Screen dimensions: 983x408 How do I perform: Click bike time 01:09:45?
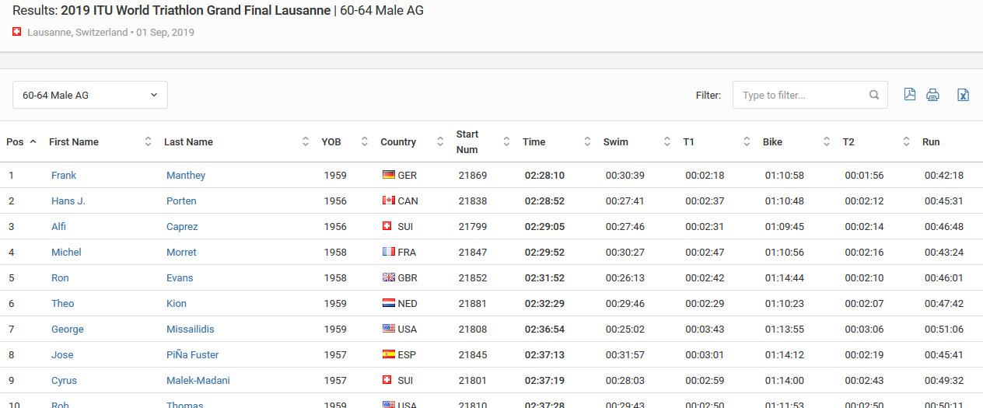point(785,226)
